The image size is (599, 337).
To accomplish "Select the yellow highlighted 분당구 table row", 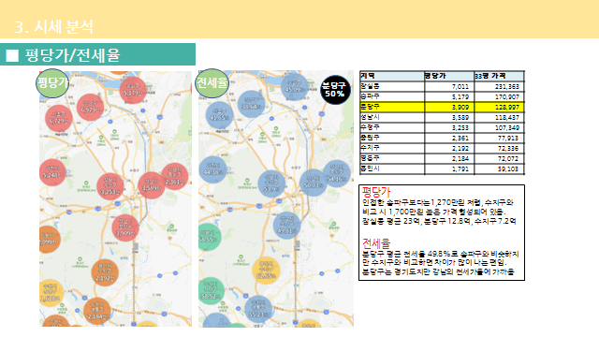I will [x=442, y=107].
